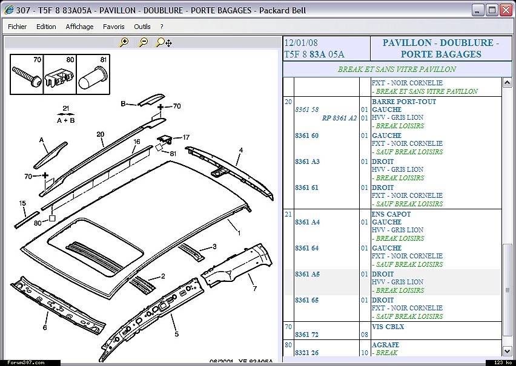Select part number 8361 A4
516x366 pixels.
click(308, 222)
